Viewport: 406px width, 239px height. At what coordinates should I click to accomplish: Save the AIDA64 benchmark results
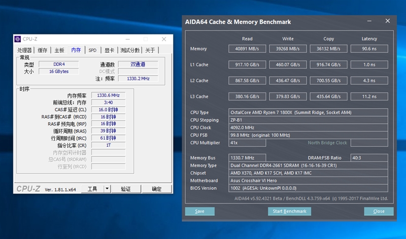(199, 211)
